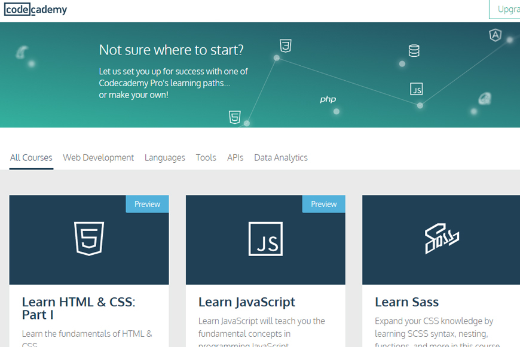Click the 'Not sure where to start?' heading
Screen dimensions: 520x347
[x=171, y=50]
